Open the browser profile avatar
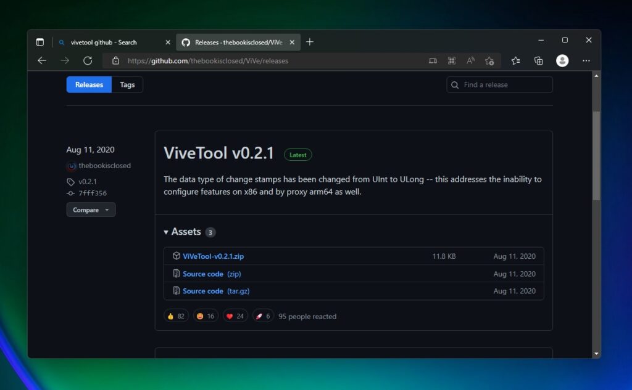This screenshot has width=632, height=390. pyautogui.click(x=562, y=60)
